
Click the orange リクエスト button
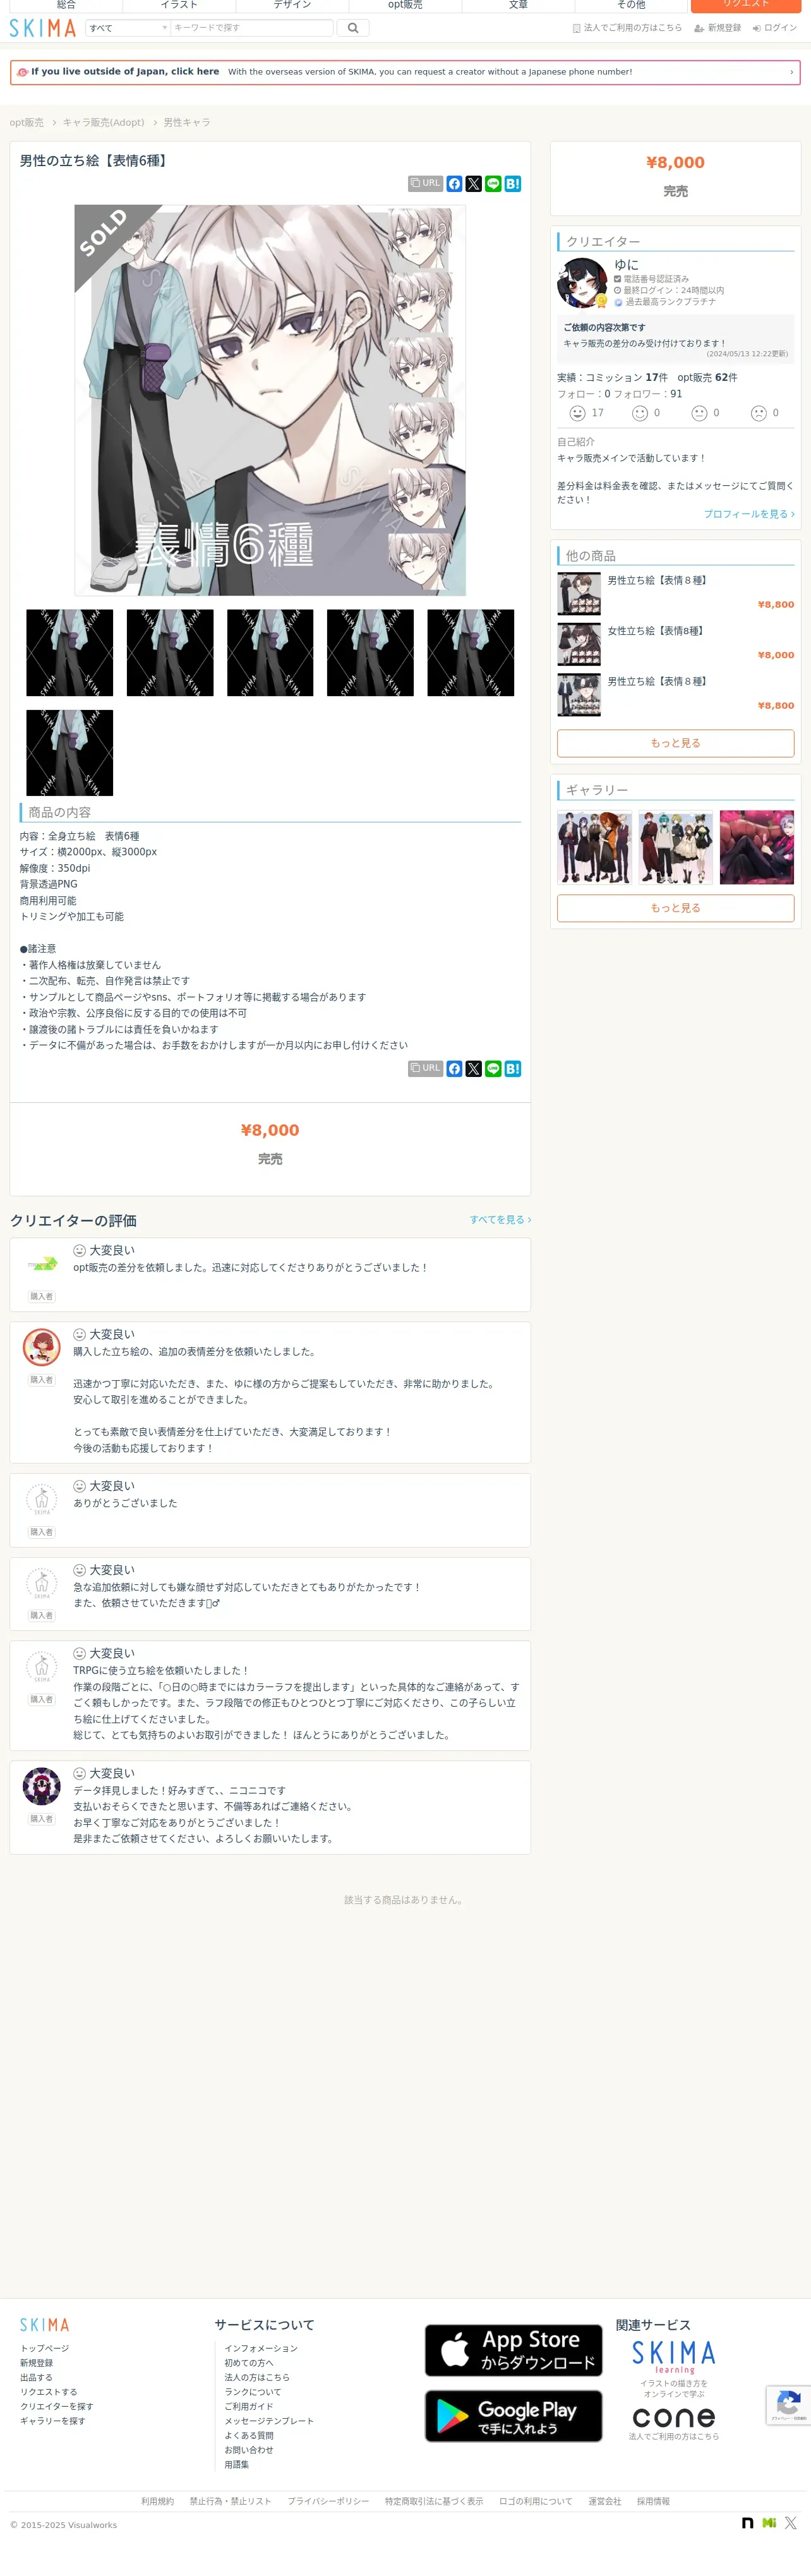coord(746,5)
